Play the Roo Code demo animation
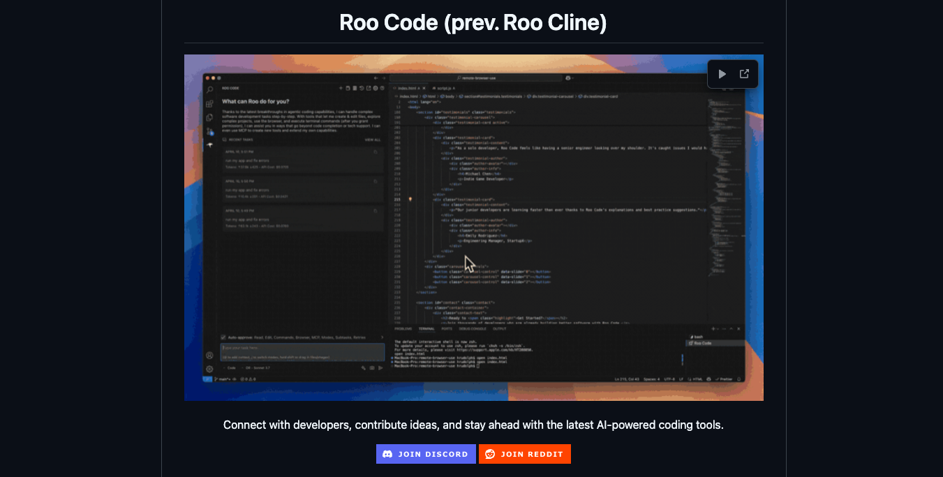Viewport: 943px width, 477px height. pos(722,74)
